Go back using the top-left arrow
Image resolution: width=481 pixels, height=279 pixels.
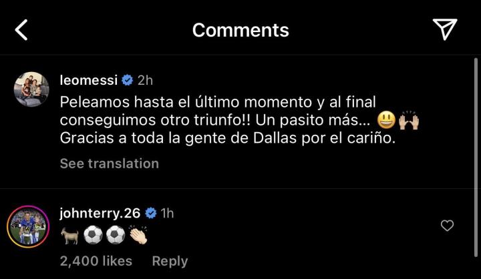pos(22,30)
